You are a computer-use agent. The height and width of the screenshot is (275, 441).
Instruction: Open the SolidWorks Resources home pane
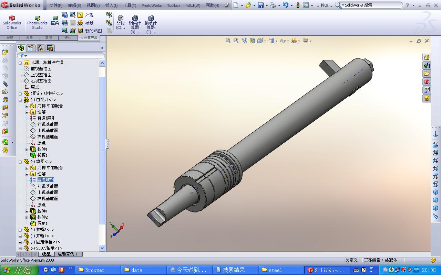(x=427, y=57)
